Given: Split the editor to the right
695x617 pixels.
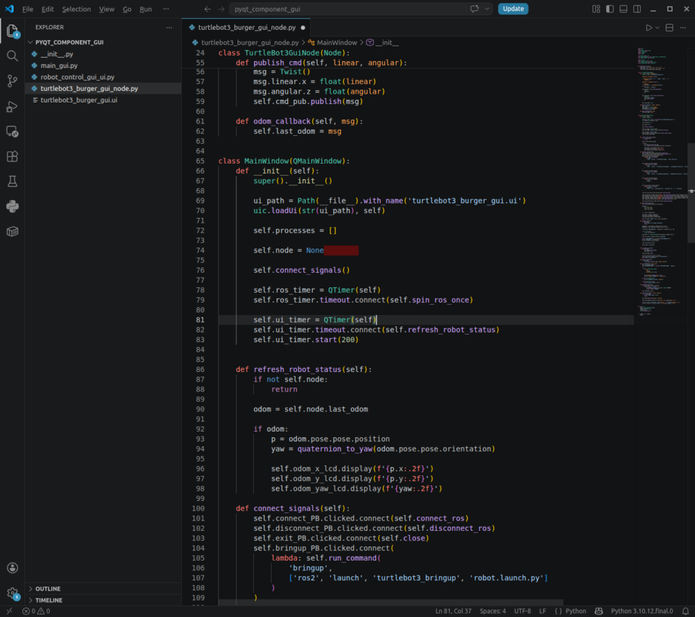Looking at the screenshot, I should 669,27.
